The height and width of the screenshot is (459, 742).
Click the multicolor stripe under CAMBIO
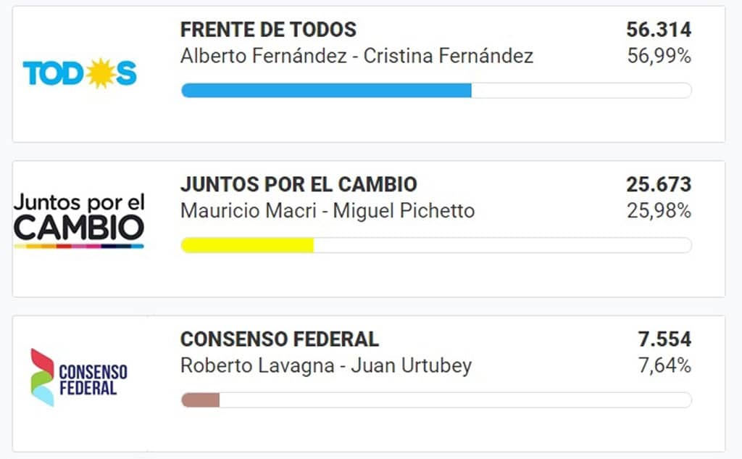79,247
